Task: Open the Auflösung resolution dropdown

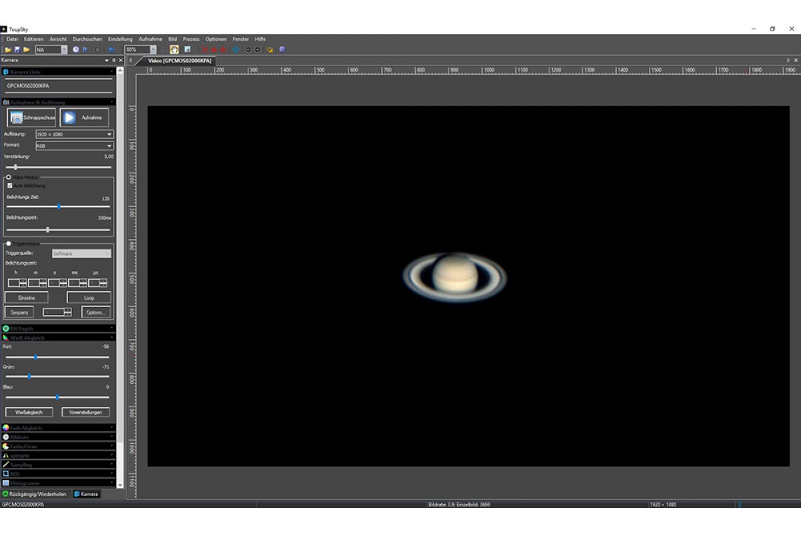Action: [x=74, y=134]
